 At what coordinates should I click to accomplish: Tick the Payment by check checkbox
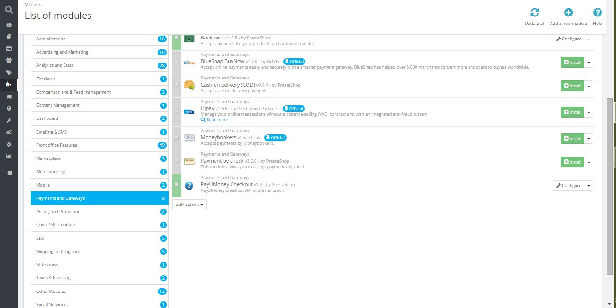(176, 161)
